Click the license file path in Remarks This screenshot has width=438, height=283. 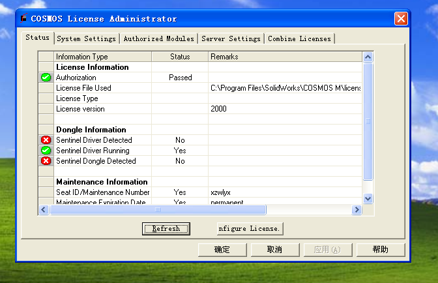(285, 88)
